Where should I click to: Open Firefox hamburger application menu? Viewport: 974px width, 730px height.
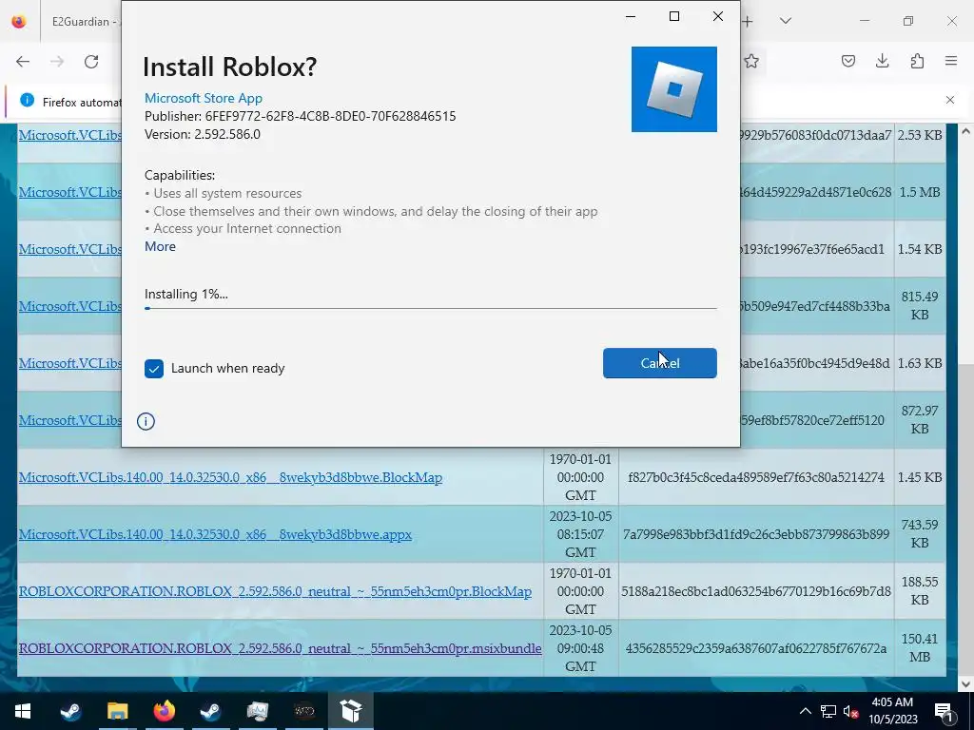(x=951, y=61)
